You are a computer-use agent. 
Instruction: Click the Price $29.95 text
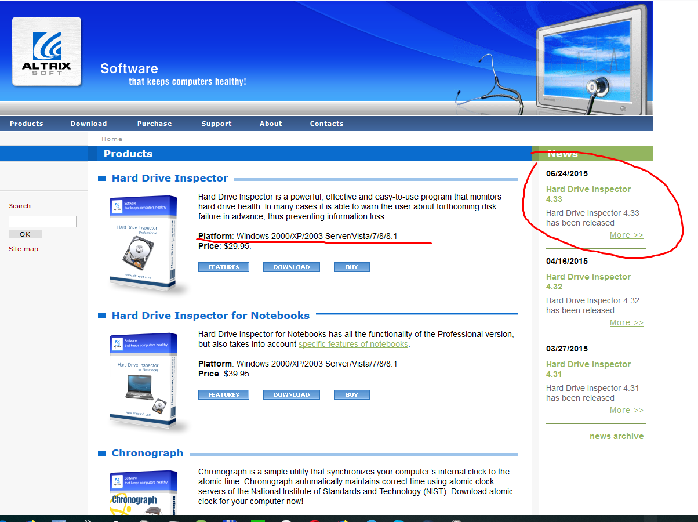tap(225, 246)
